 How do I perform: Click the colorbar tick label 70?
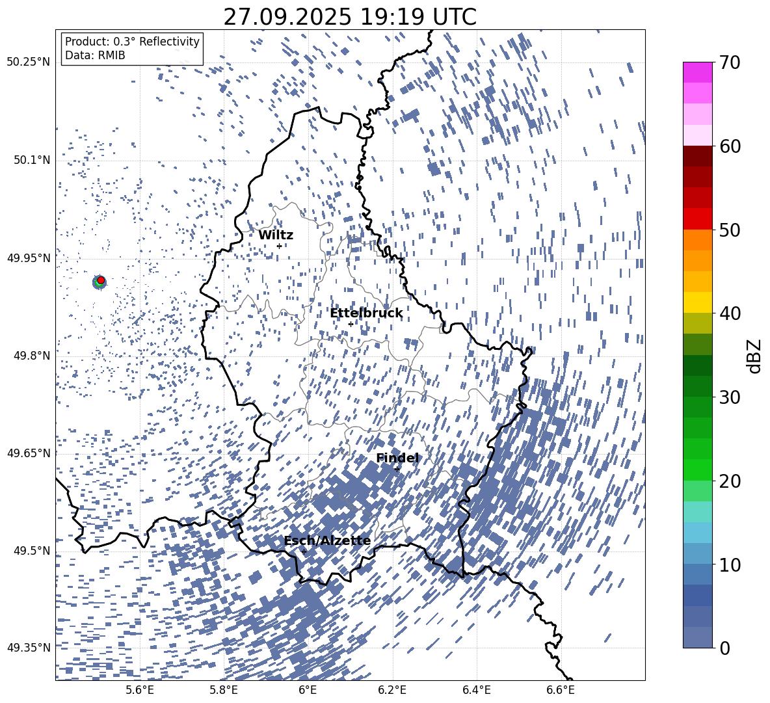(730, 63)
